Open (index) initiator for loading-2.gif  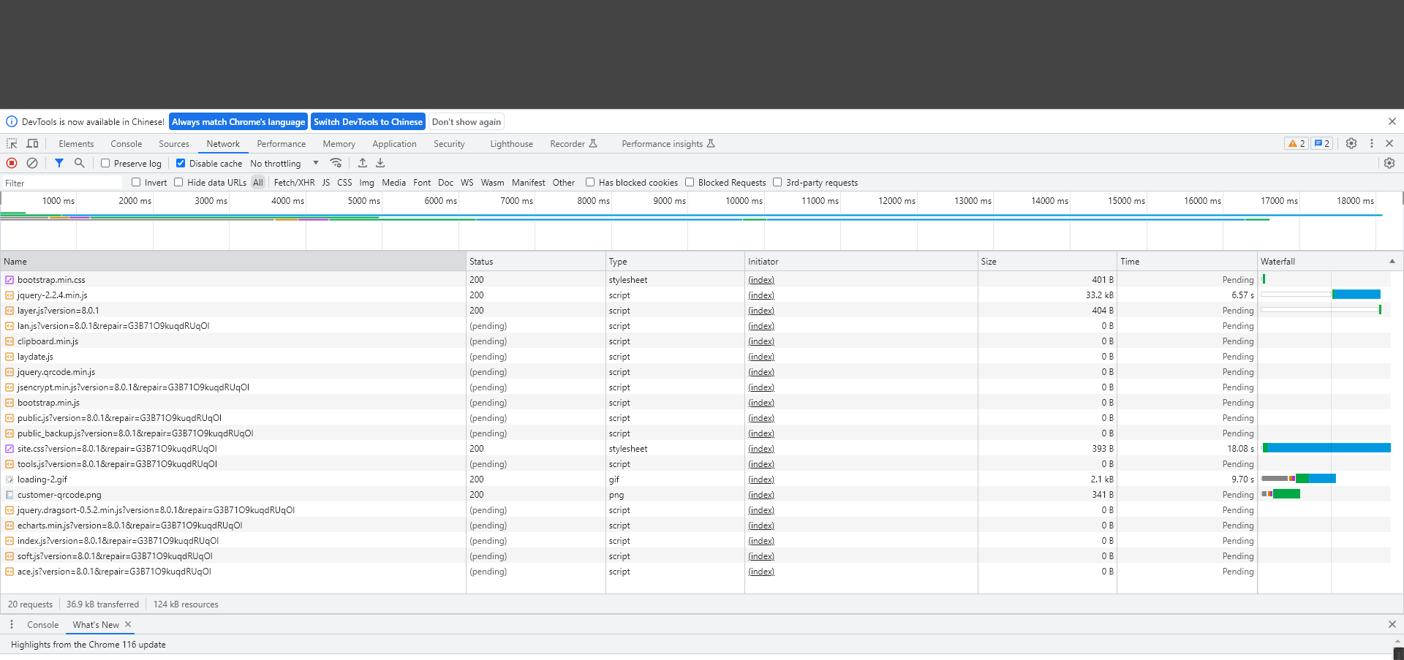pyautogui.click(x=761, y=479)
